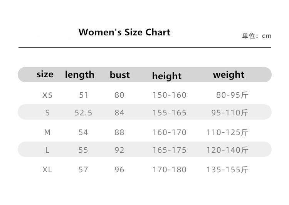Click the L size row label

47,150
